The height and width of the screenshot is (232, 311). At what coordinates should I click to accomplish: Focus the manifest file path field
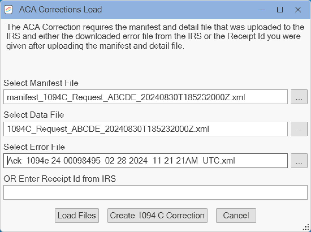(x=146, y=97)
